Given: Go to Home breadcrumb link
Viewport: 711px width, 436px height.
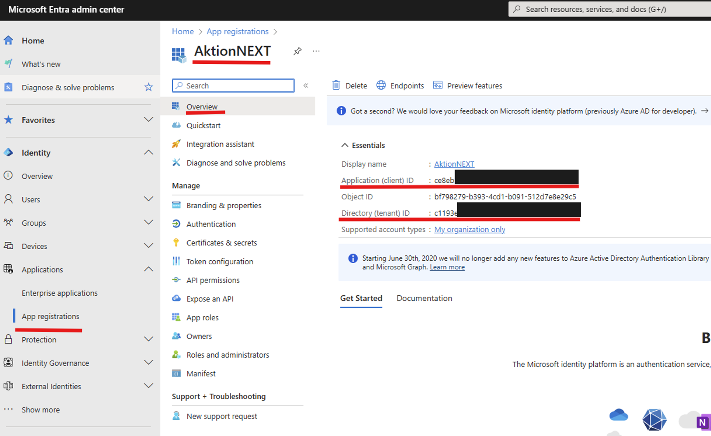Looking at the screenshot, I should pyautogui.click(x=183, y=31).
